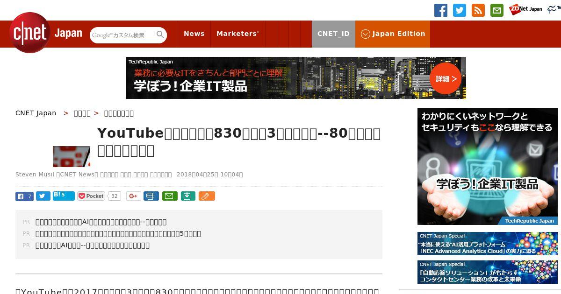Click the teal download/save icon
Image resolution: width=561 pixels, height=294 pixels.
point(187,196)
